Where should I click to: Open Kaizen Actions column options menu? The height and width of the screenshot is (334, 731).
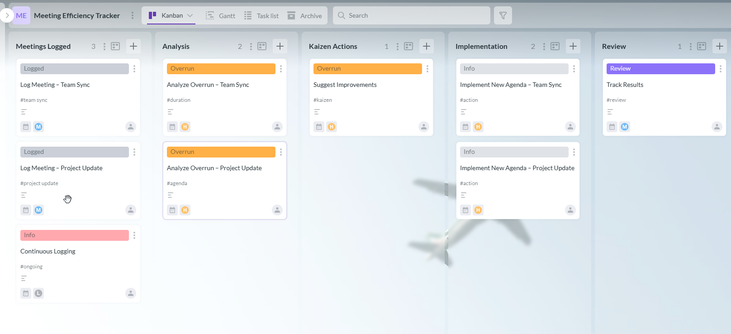tap(398, 46)
